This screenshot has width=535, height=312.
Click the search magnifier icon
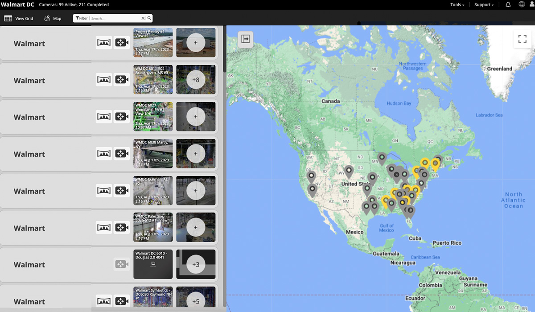point(149,18)
